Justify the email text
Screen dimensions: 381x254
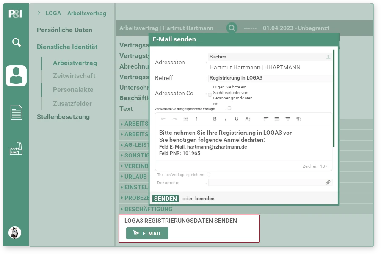point(277,119)
